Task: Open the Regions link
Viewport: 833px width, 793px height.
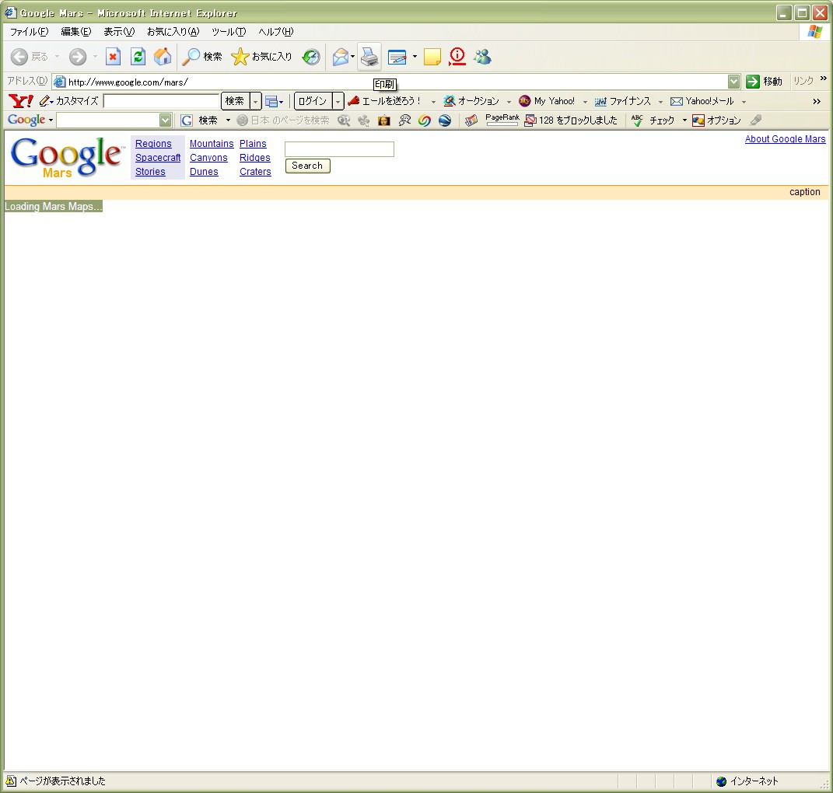Action: click(x=153, y=143)
